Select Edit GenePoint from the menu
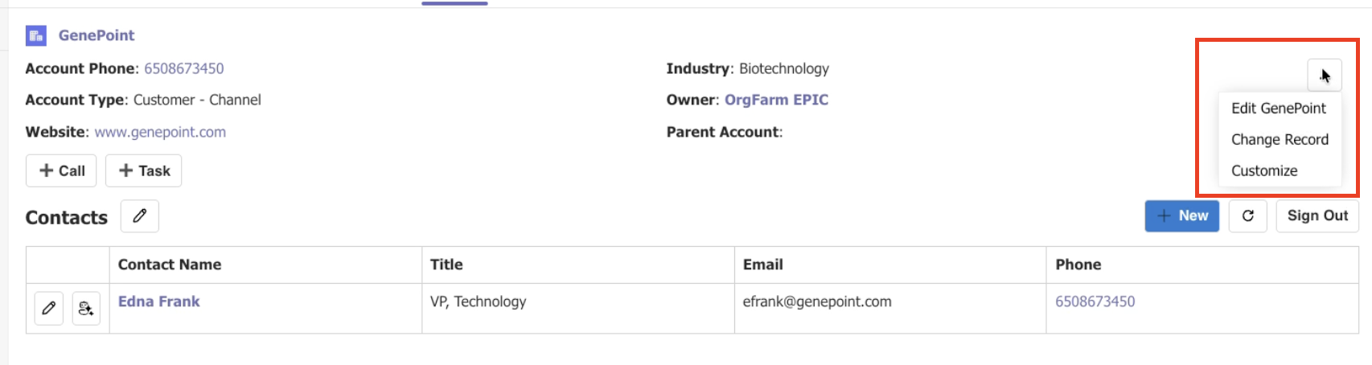Viewport: 1372px width, 365px height. coord(1279,108)
